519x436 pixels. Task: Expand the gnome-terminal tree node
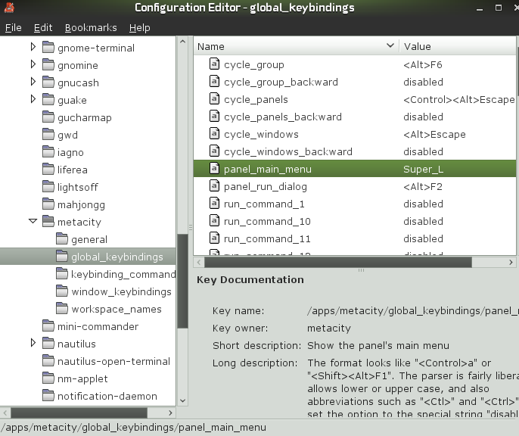click(x=33, y=48)
